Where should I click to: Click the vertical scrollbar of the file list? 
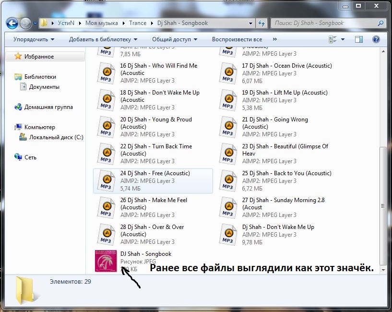382,202
